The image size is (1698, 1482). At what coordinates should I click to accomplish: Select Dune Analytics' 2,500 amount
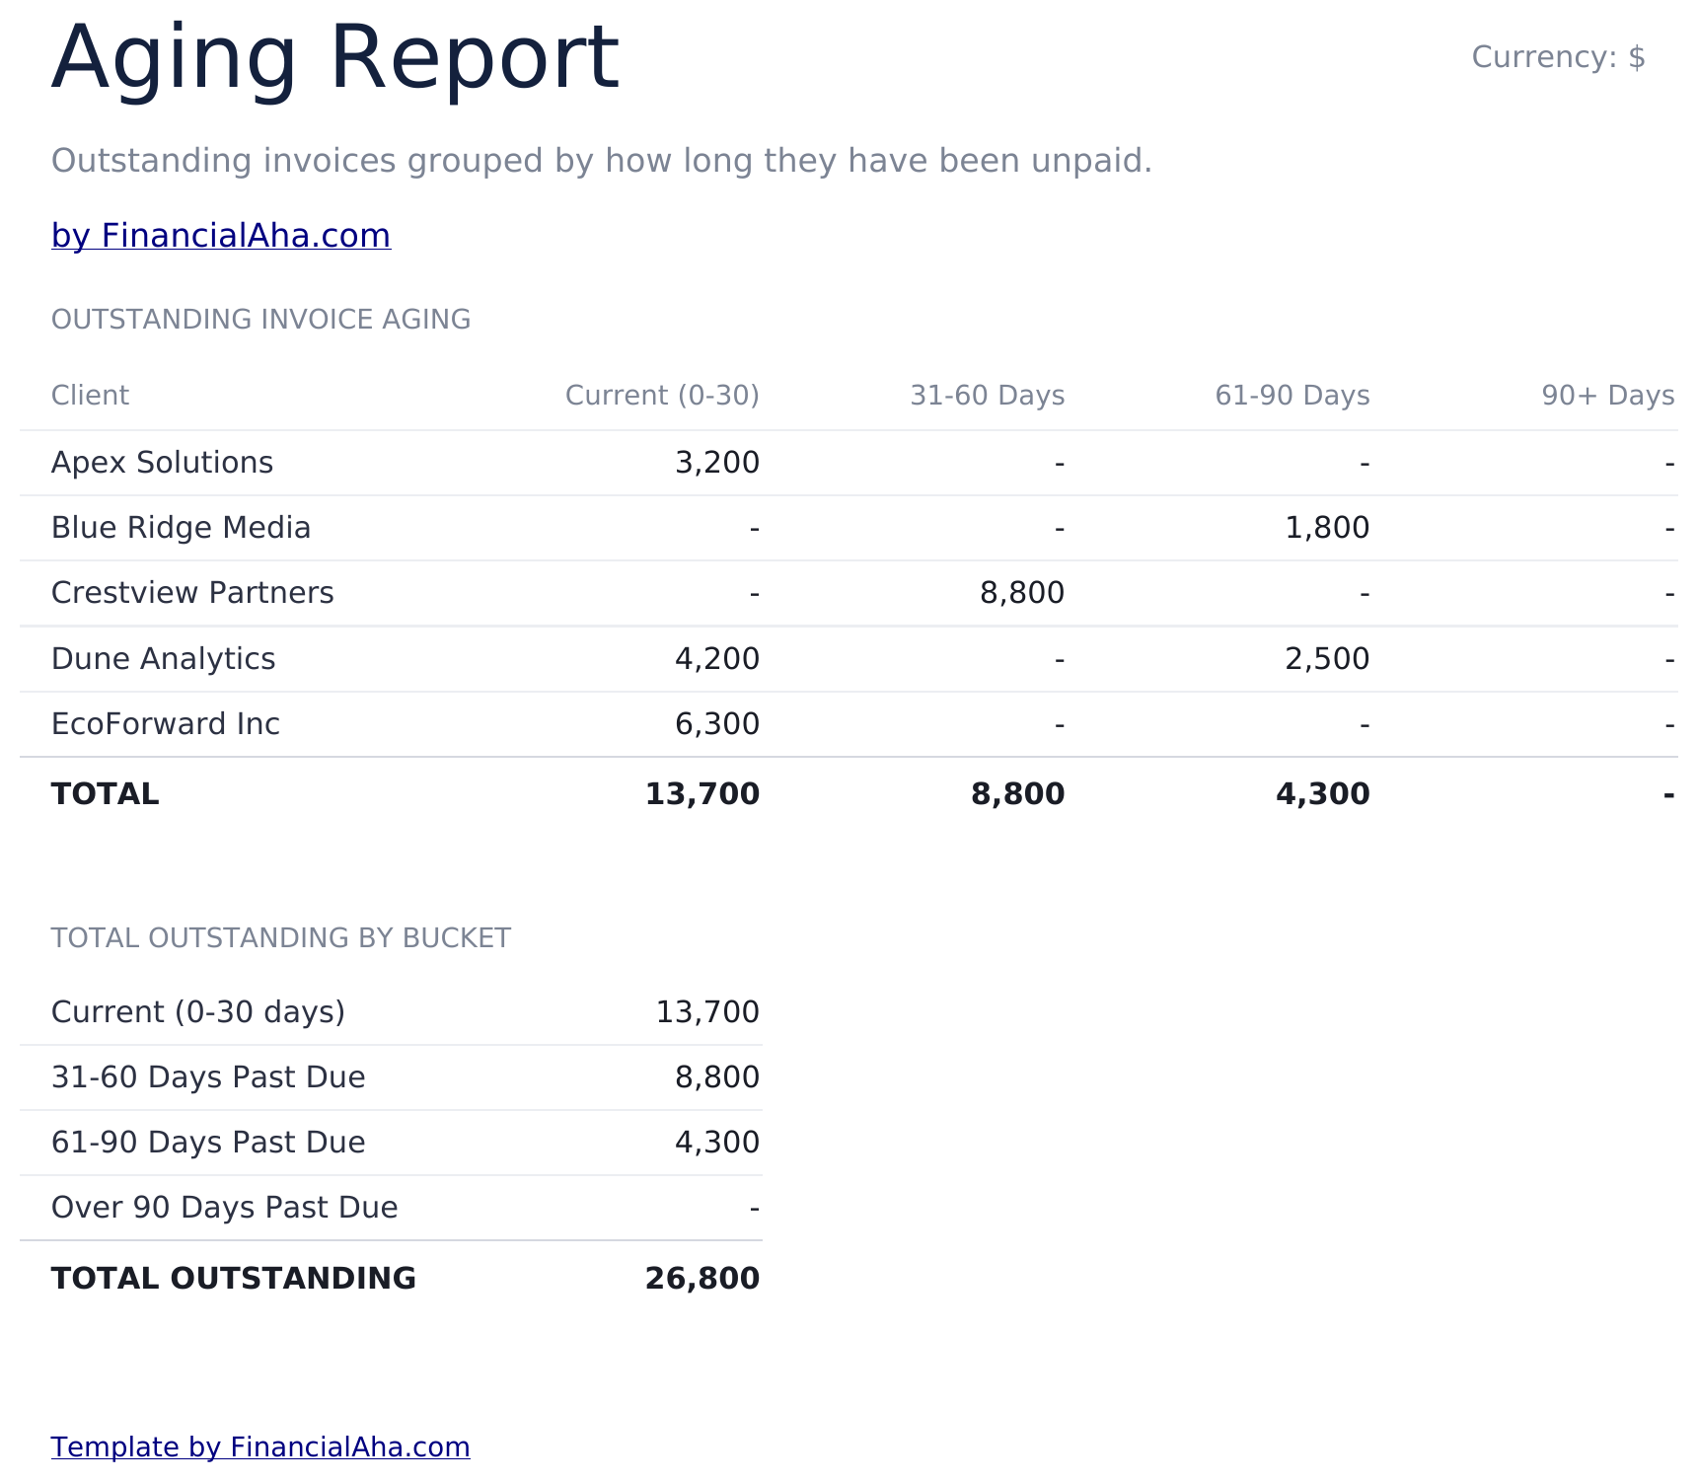[1327, 659]
